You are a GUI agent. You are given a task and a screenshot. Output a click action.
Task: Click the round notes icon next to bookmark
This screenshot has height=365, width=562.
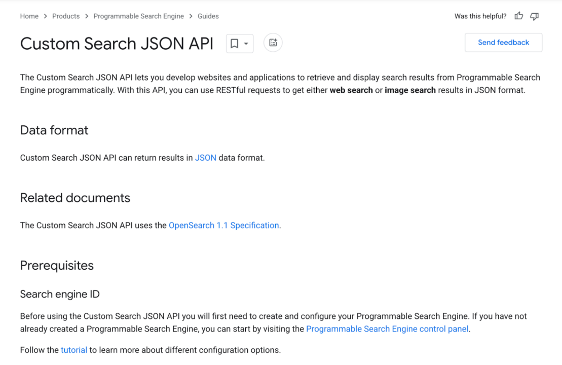273,43
